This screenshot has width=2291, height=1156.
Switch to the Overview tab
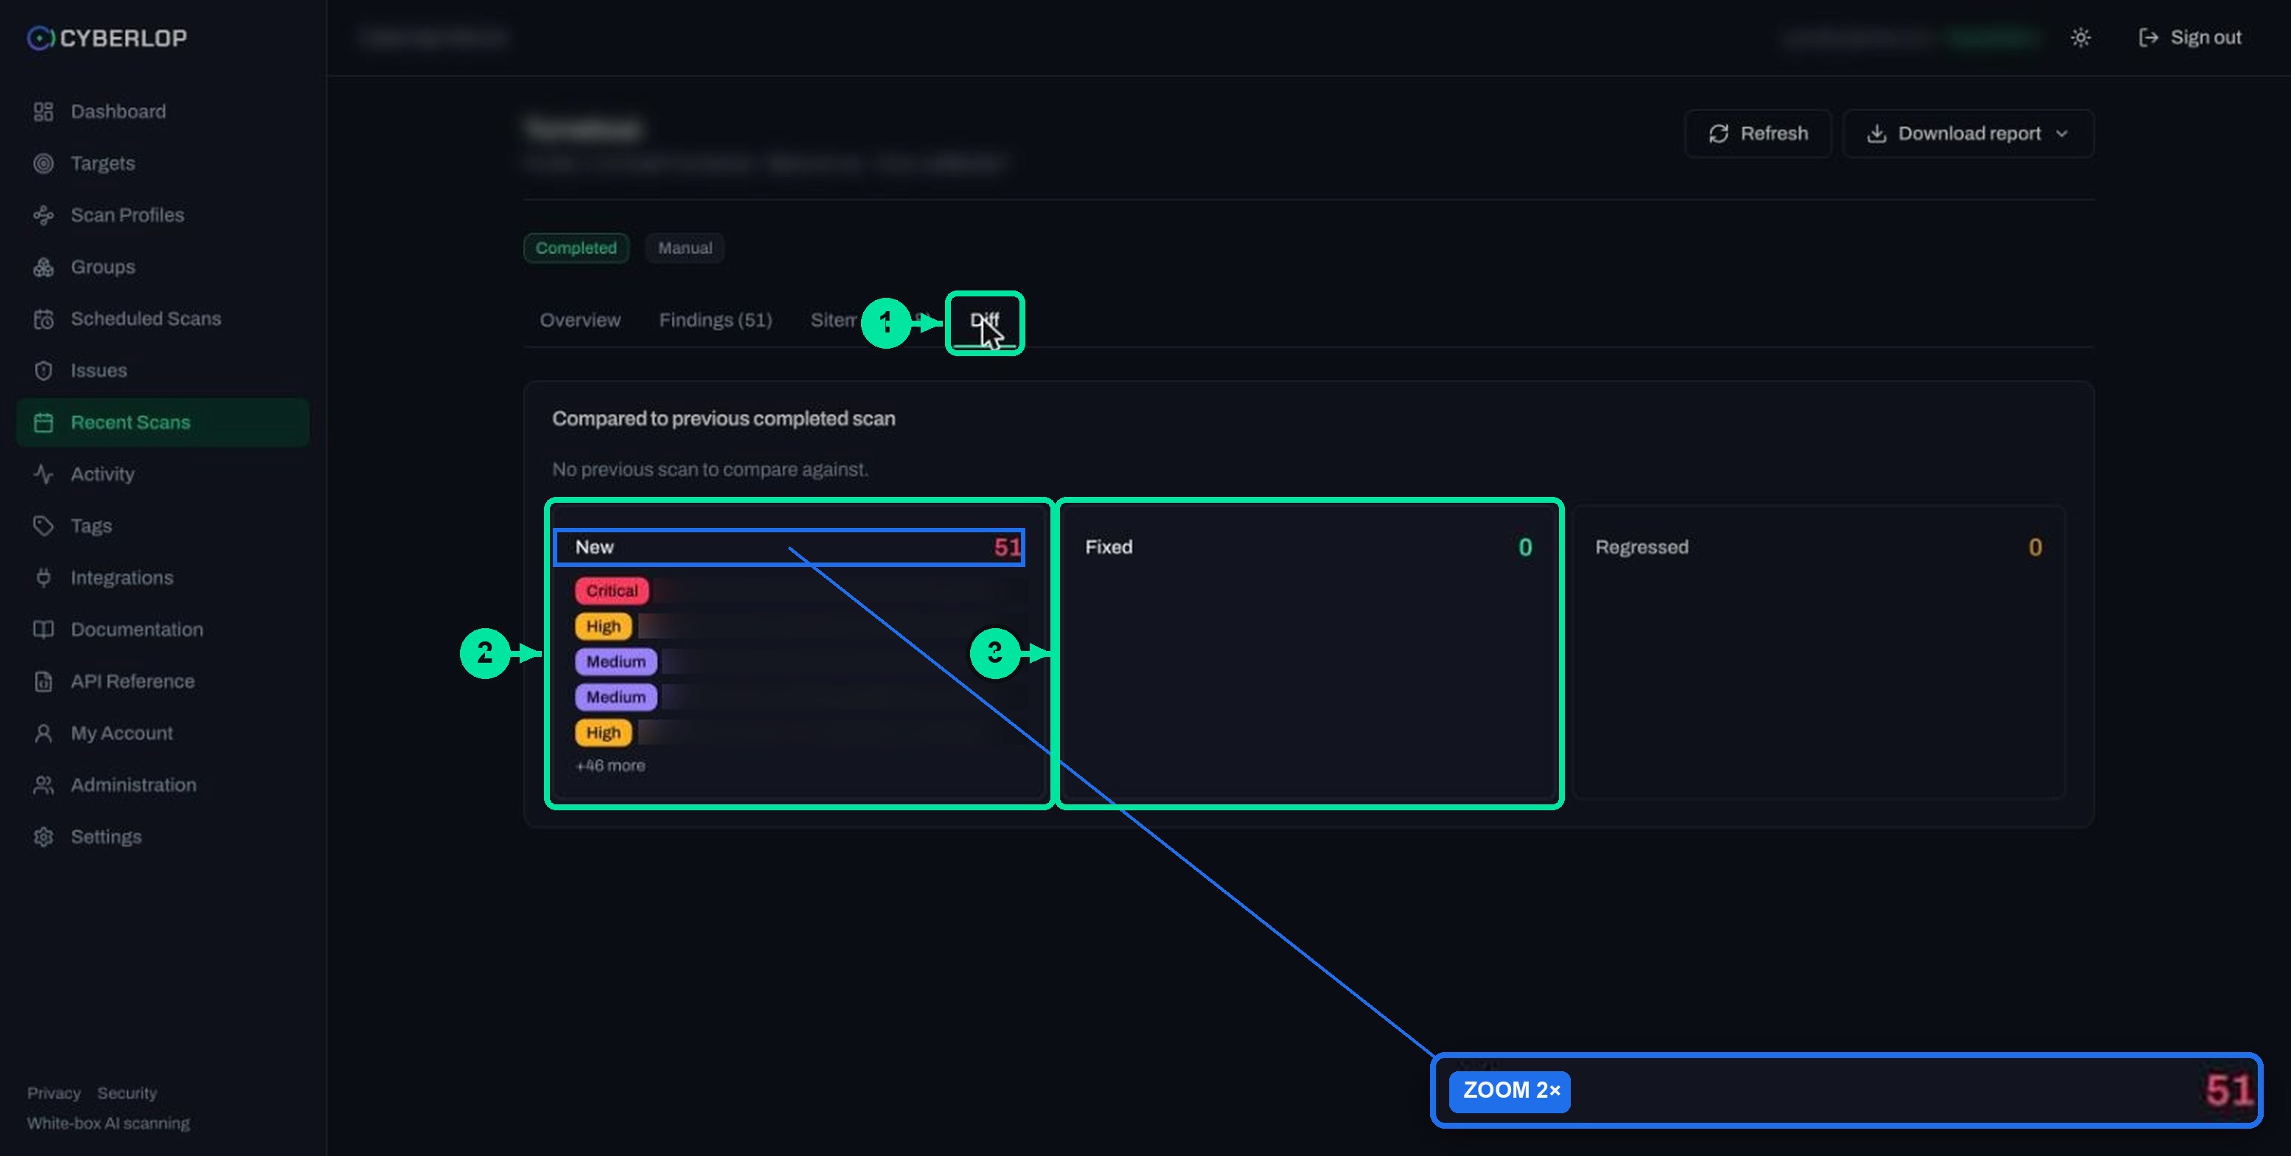tap(580, 320)
